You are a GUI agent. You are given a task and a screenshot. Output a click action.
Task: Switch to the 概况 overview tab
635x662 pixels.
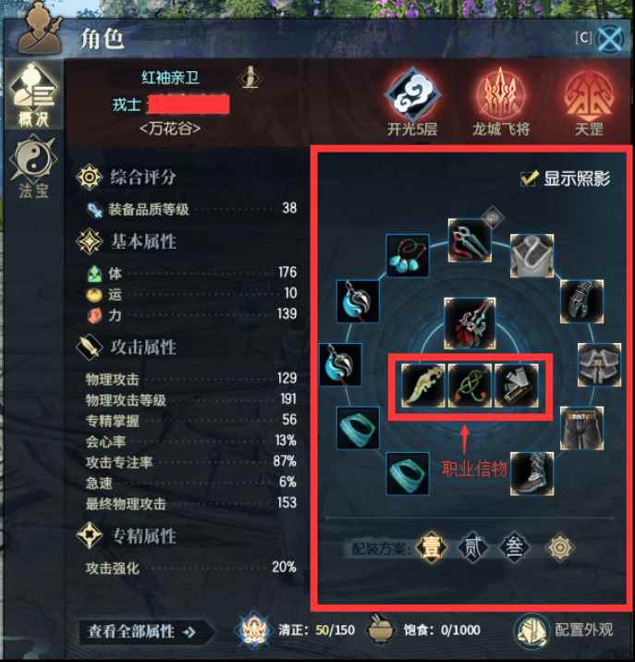click(x=33, y=95)
